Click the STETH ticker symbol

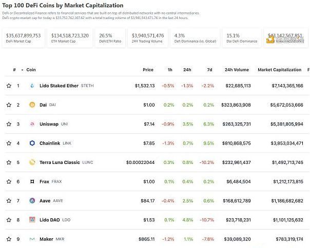pos(87,86)
